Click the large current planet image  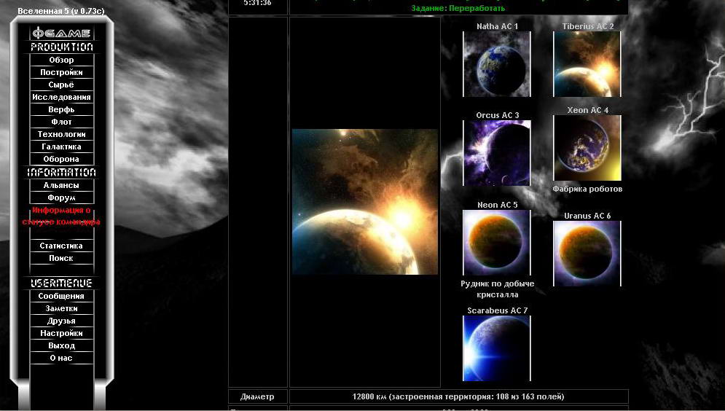tap(365, 202)
